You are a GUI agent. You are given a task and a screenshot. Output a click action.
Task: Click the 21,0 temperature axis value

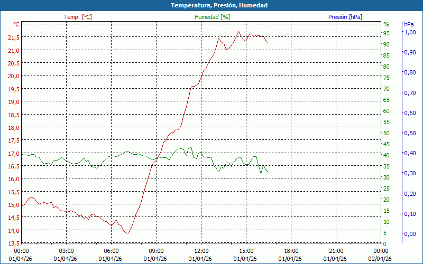tap(14, 50)
